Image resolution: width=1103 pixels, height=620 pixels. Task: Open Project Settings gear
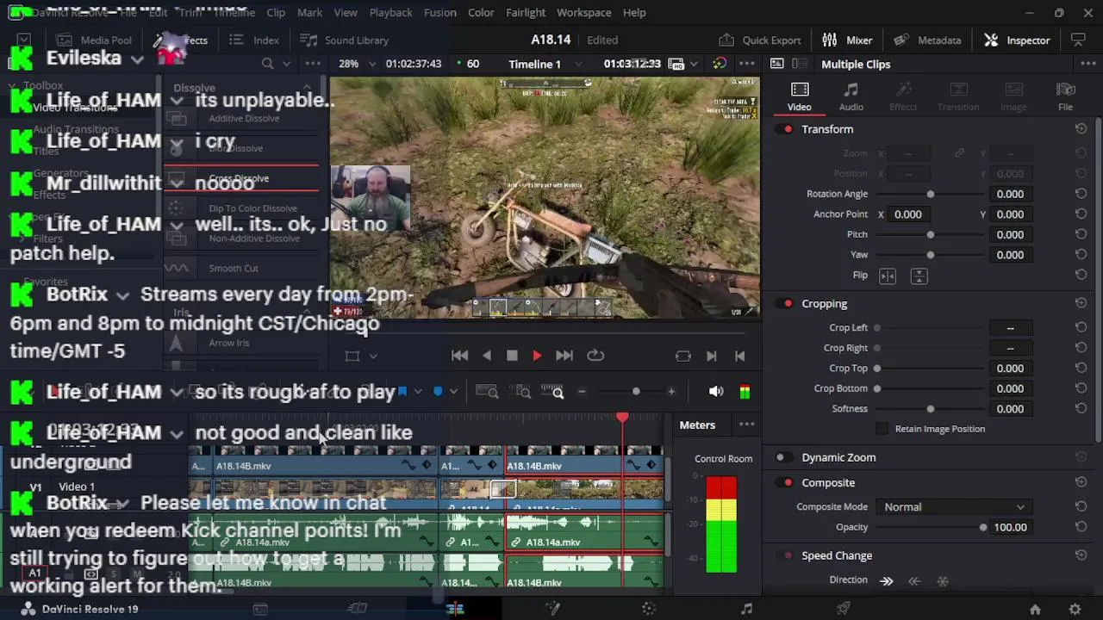[x=1075, y=609]
